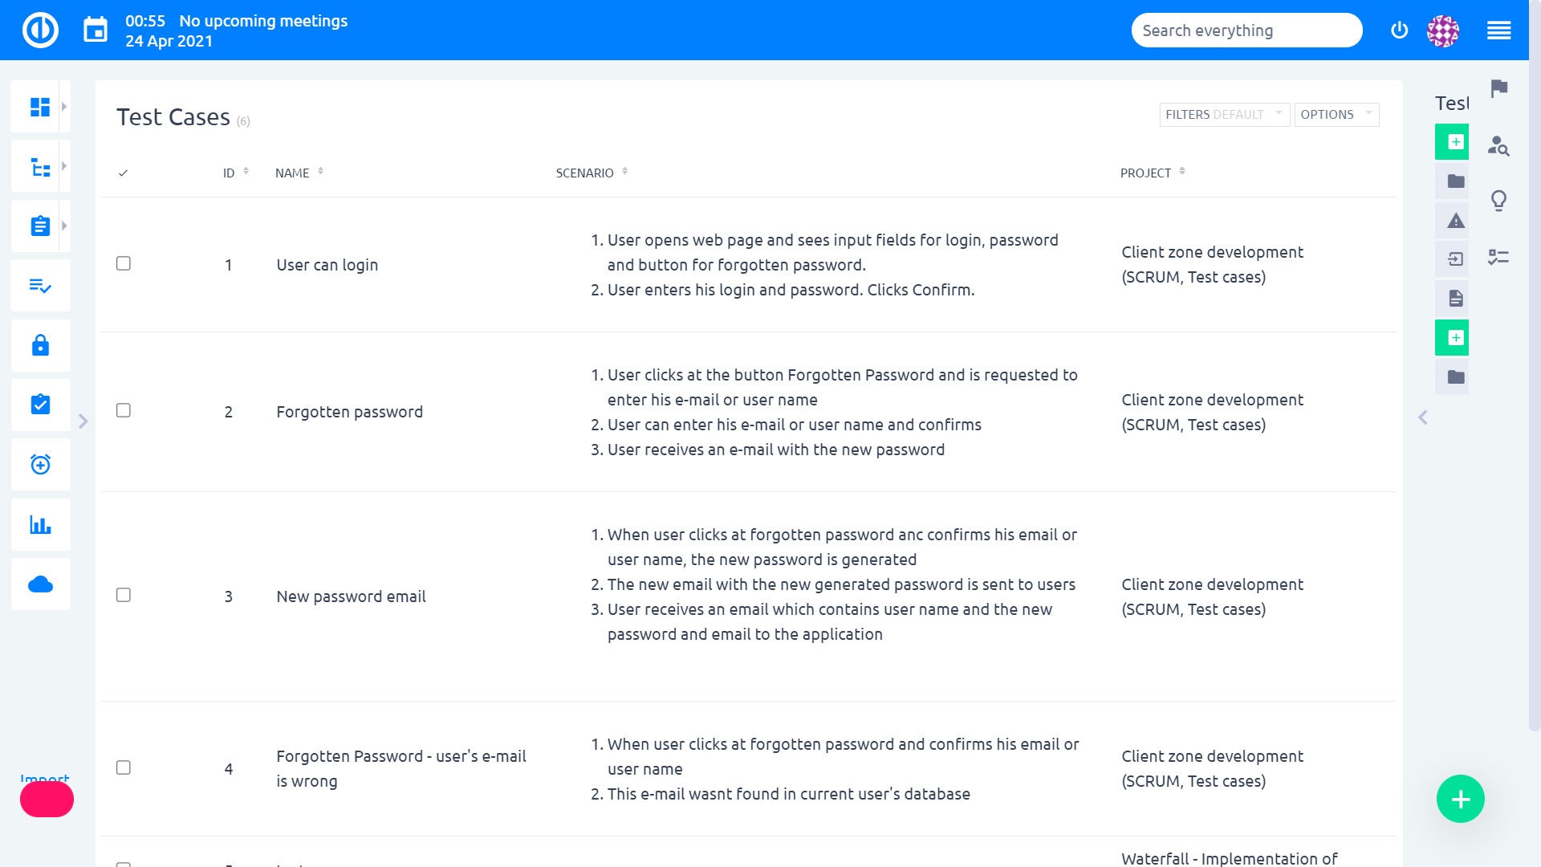This screenshot has height=867, width=1541.
Task: Click the lock icon in the left sidebar
Action: pos(40,345)
